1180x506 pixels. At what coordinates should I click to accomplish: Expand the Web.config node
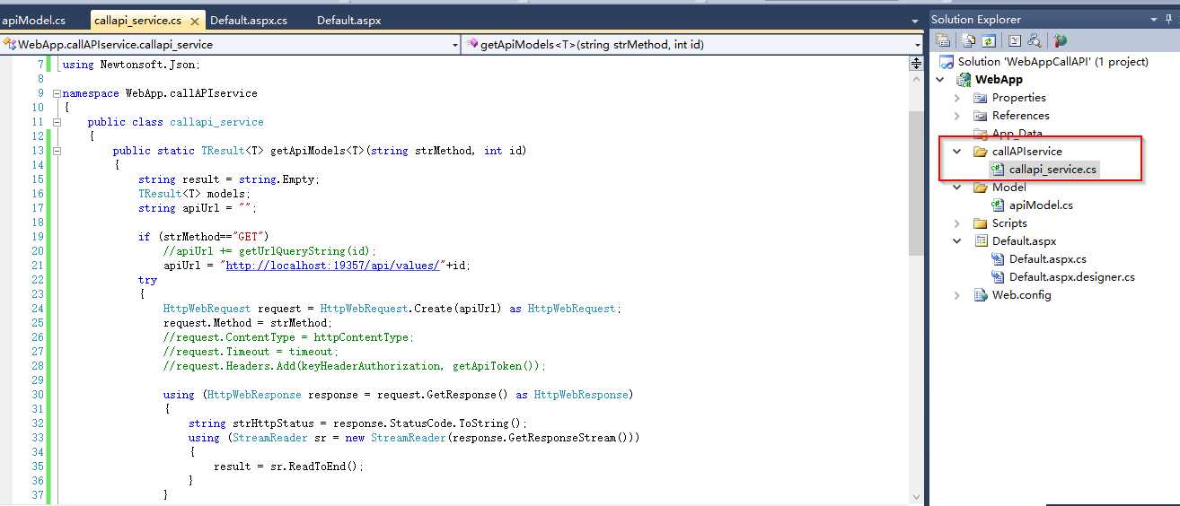pyautogui.click(x=957, y=295)
